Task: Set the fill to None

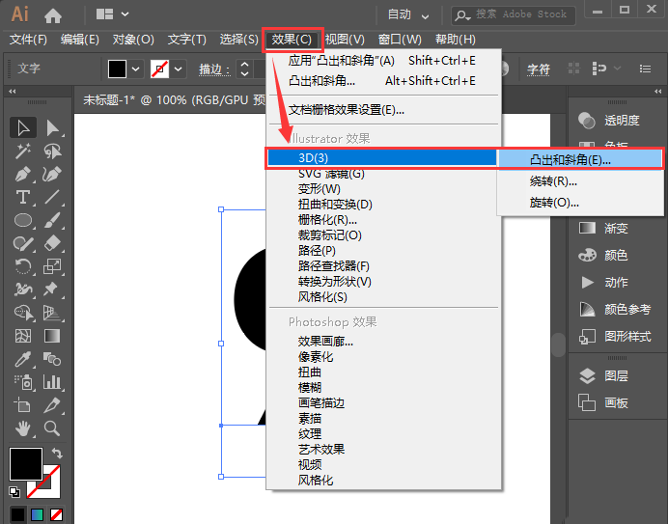Action: pos(57,515)
